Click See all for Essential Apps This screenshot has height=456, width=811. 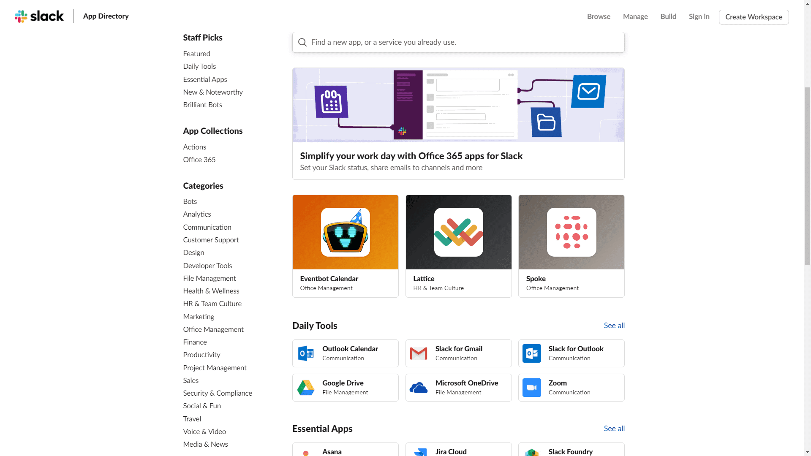click(614, 429)
